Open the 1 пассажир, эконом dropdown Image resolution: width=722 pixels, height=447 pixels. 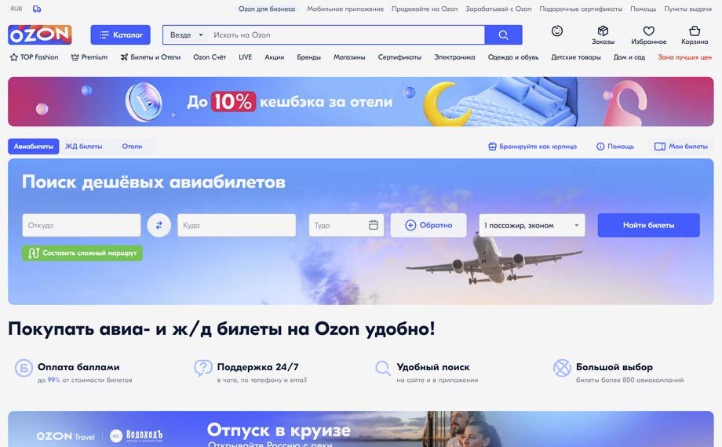click(x=532, y=225)
